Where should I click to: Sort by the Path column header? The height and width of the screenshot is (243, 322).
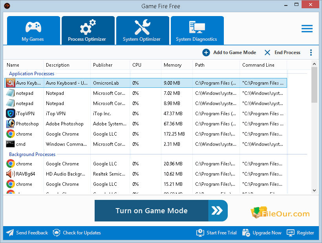point(200,65)
